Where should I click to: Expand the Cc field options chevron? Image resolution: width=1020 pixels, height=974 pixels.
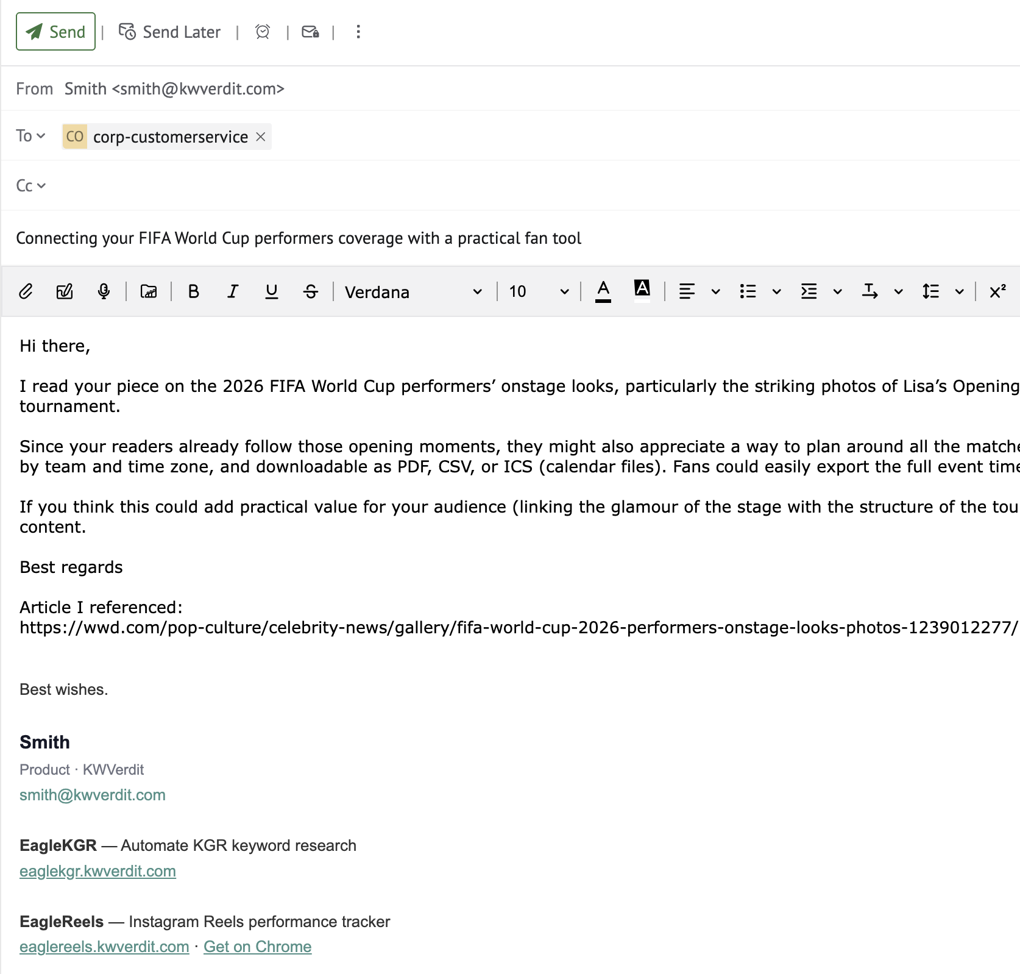[41, 186]
